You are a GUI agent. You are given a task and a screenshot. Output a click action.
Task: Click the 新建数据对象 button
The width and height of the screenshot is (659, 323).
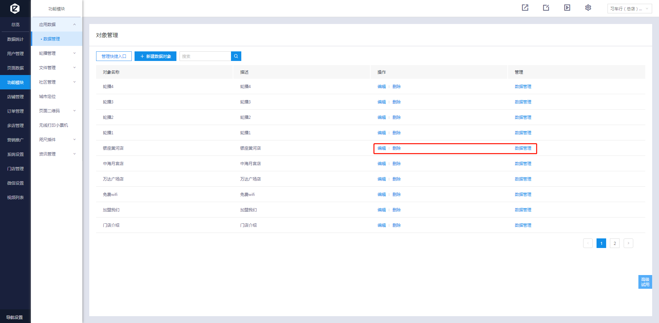pyautogui.click(x=155, y=56)
